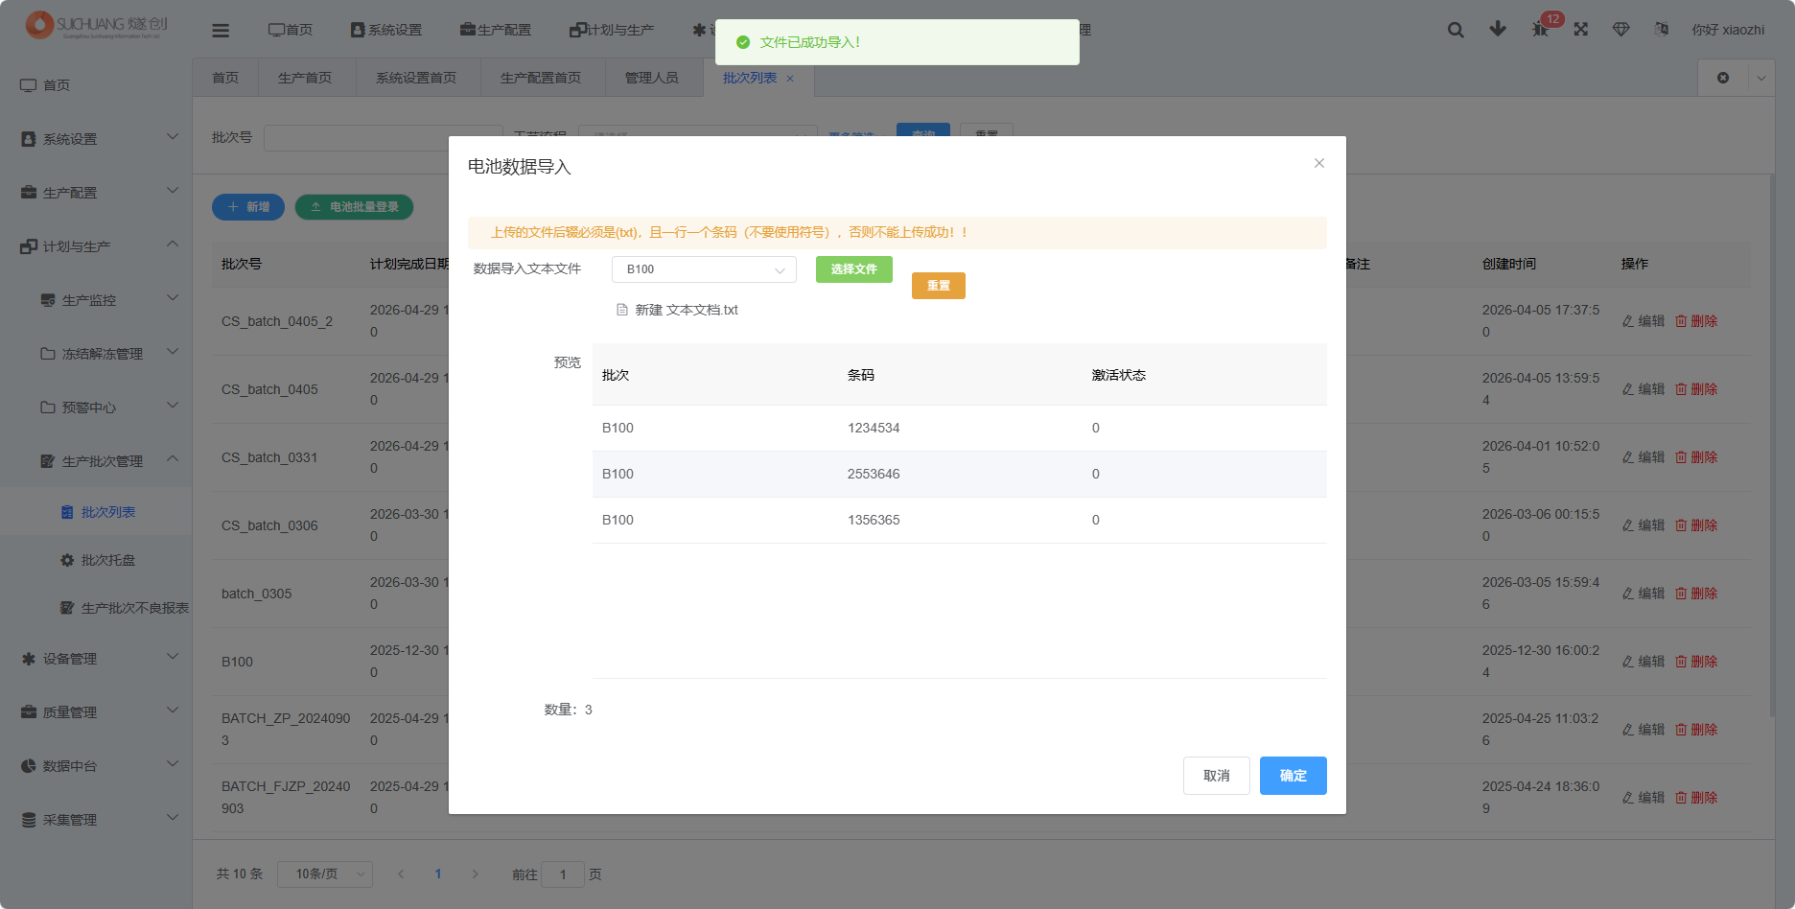
Task: Open 计划与生产 top navigation menu
Action: pos(612,30)
